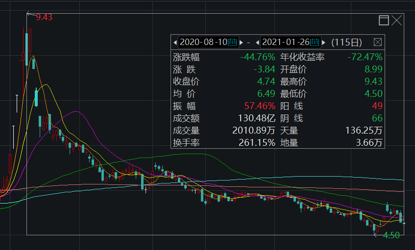The height and width of the screenshot is (250, 415).
Task: Close the interval statistics panel
Action: (x=378, y=42)
